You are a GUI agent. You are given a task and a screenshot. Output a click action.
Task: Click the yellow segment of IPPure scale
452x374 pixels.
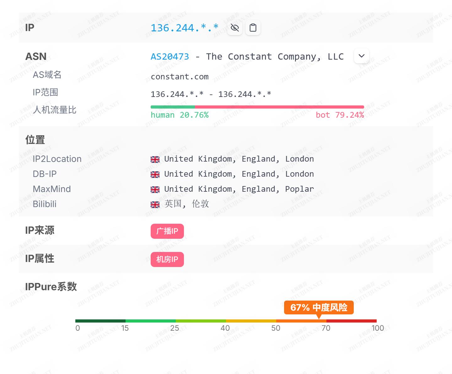pyautogui.click(x=251, y=321)
